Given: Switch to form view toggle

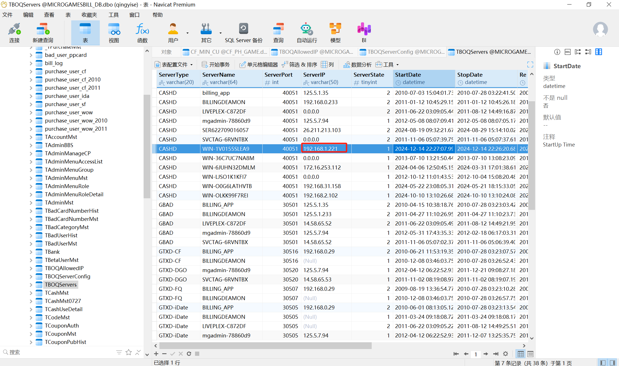Looking at the screenshot, I should 530,354.
